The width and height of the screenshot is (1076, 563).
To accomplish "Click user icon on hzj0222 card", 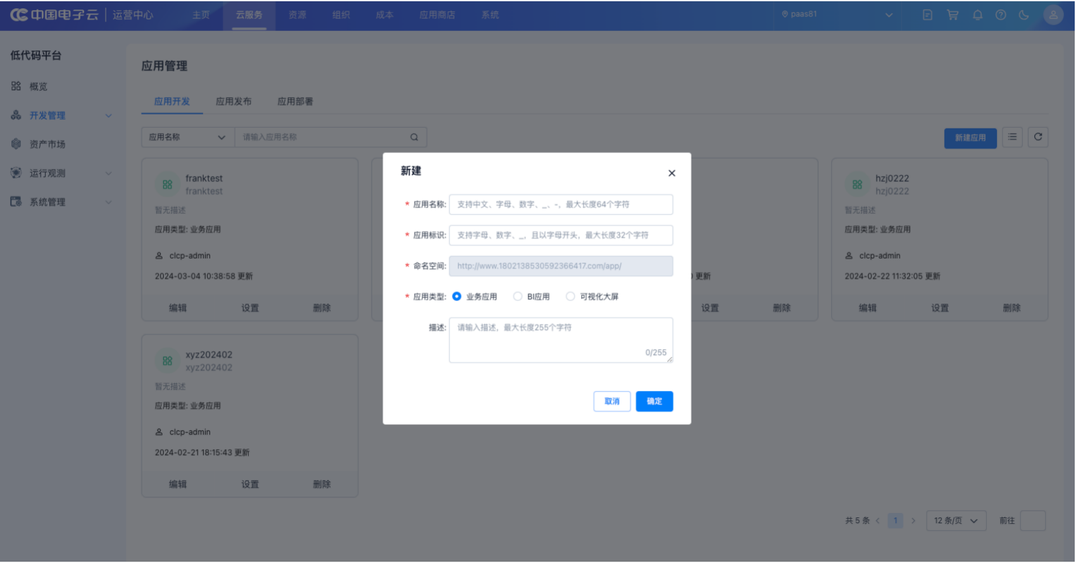I will point(849,256).
